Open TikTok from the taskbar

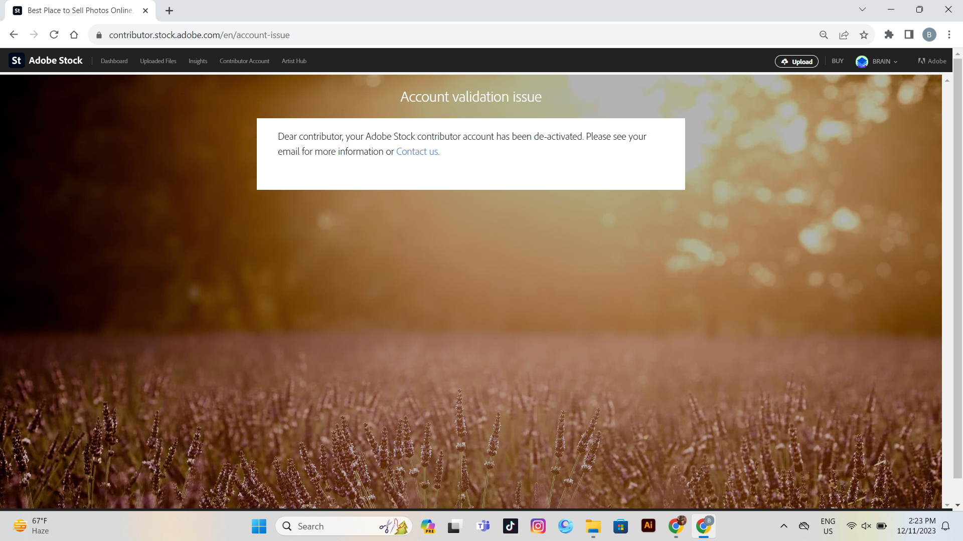[510, 526]
